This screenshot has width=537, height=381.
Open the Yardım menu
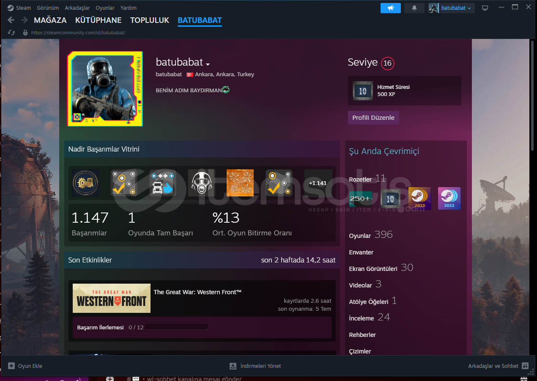tap(129, 8)
